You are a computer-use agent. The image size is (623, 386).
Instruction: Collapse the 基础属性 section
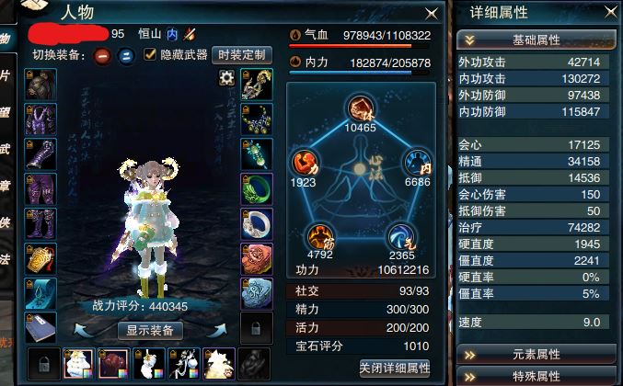[x=536, y=40]
